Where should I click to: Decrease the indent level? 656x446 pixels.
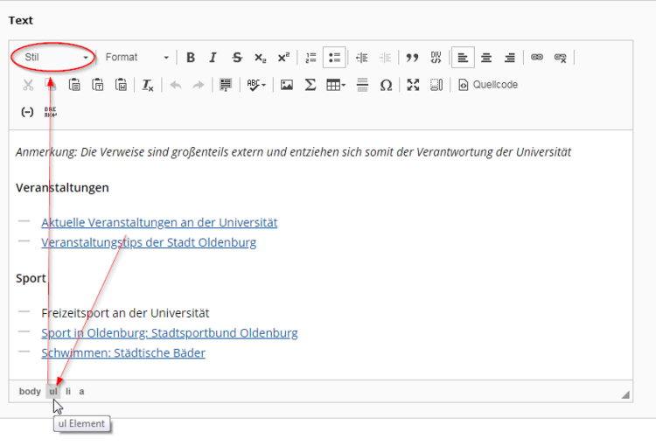(362, 58)
